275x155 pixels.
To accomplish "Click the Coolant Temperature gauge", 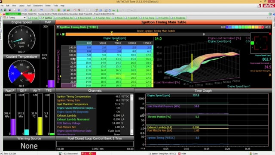I will (21, 73).
